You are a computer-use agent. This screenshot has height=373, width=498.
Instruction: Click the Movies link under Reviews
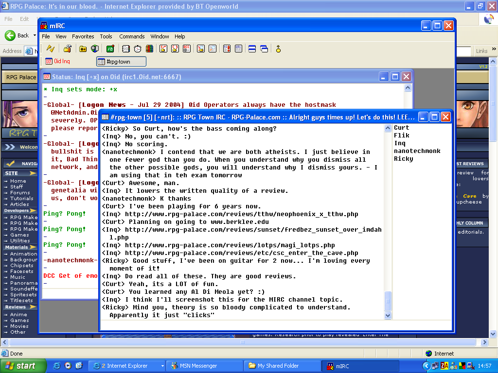click(19, 326)
